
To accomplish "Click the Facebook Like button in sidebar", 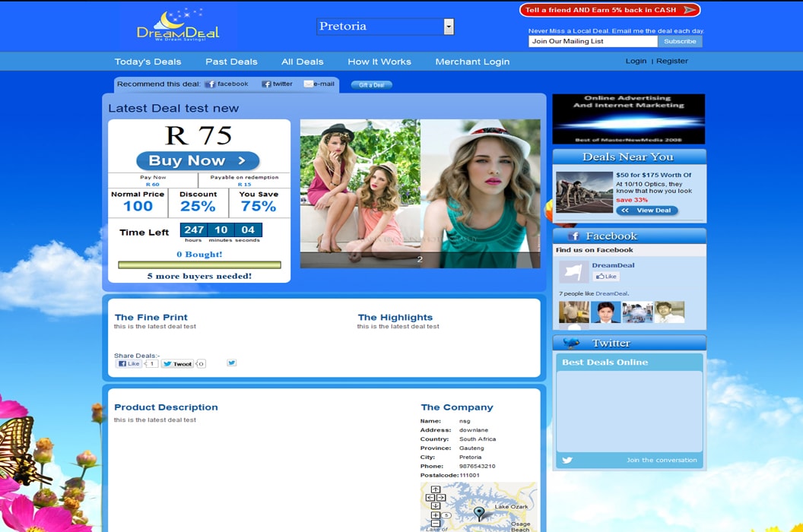I will (606, 277).
